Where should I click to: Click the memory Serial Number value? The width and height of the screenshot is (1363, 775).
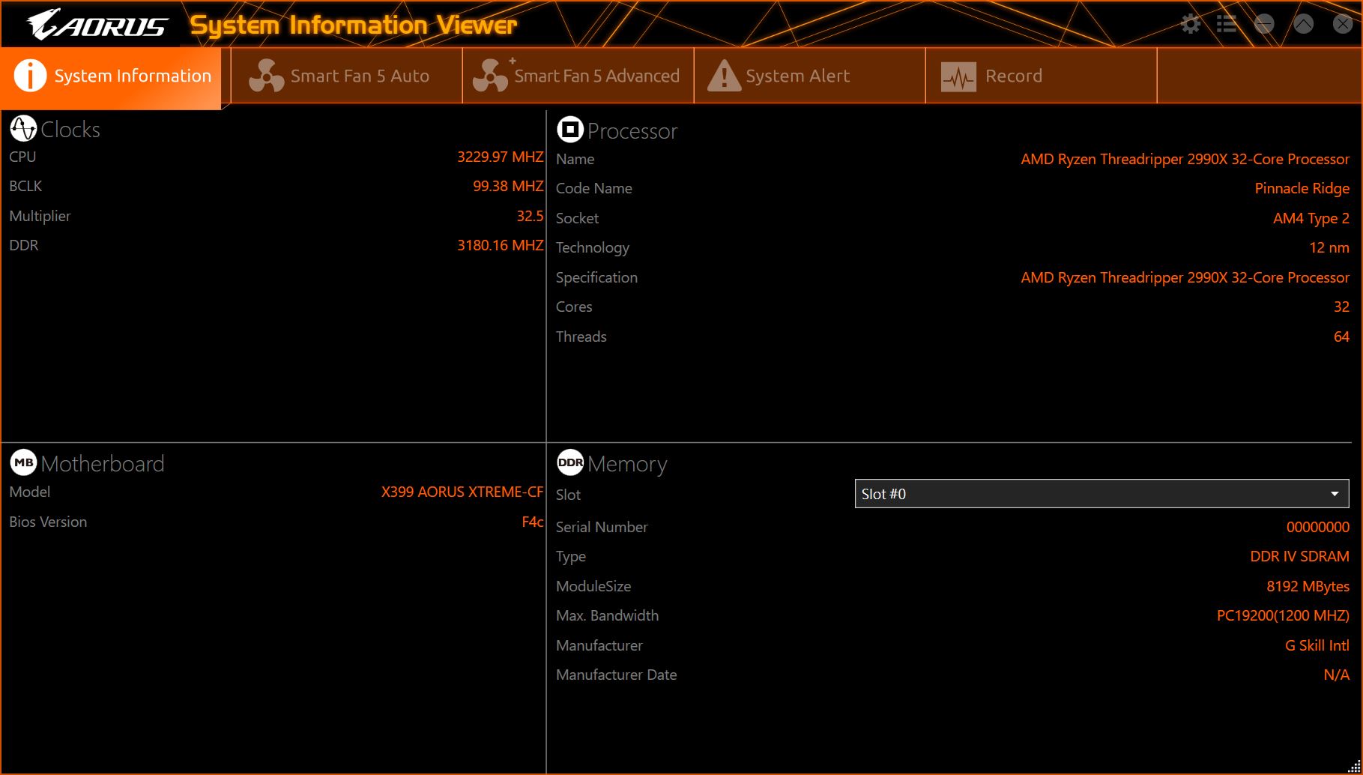[1317, 527]
